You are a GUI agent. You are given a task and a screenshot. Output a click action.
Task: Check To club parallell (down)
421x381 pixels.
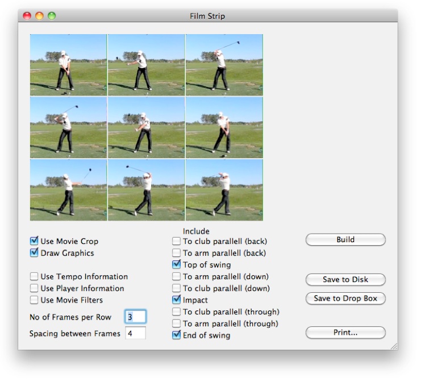176,288
